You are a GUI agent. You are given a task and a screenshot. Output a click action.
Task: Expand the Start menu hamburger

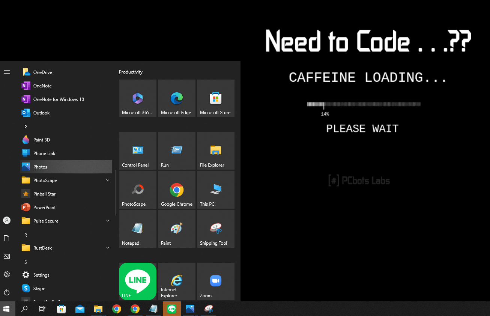click(7, 72)
